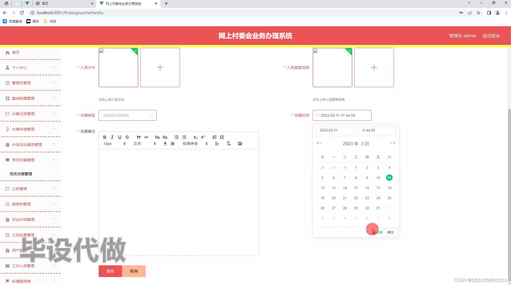Focus the time field showing 11:44:59
The width and height of the screenshot is (511, 285).
(377, 131)
